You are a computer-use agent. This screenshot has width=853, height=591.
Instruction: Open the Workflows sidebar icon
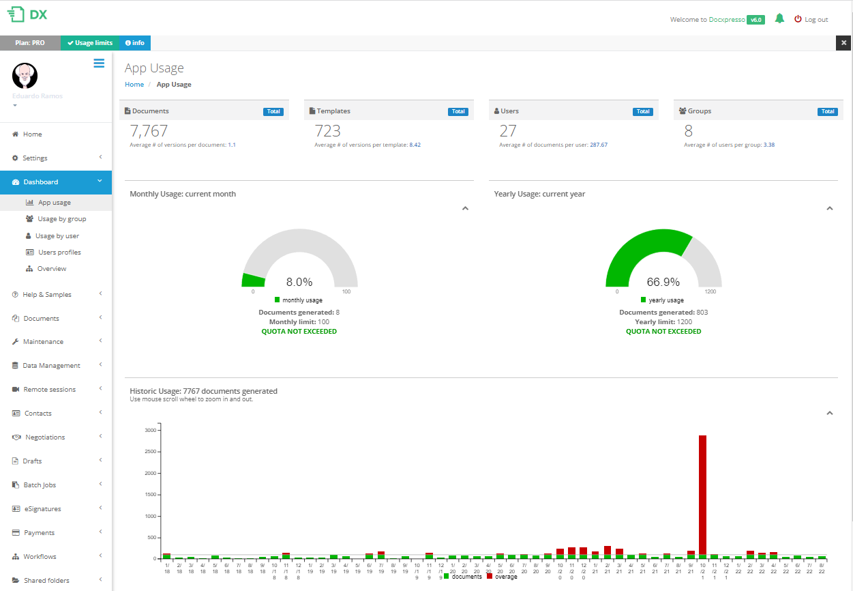point(15,556)
